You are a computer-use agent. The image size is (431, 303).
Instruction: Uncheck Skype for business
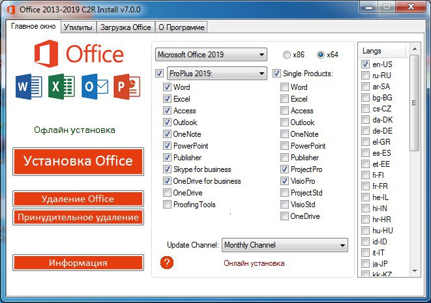pos(167,169)
